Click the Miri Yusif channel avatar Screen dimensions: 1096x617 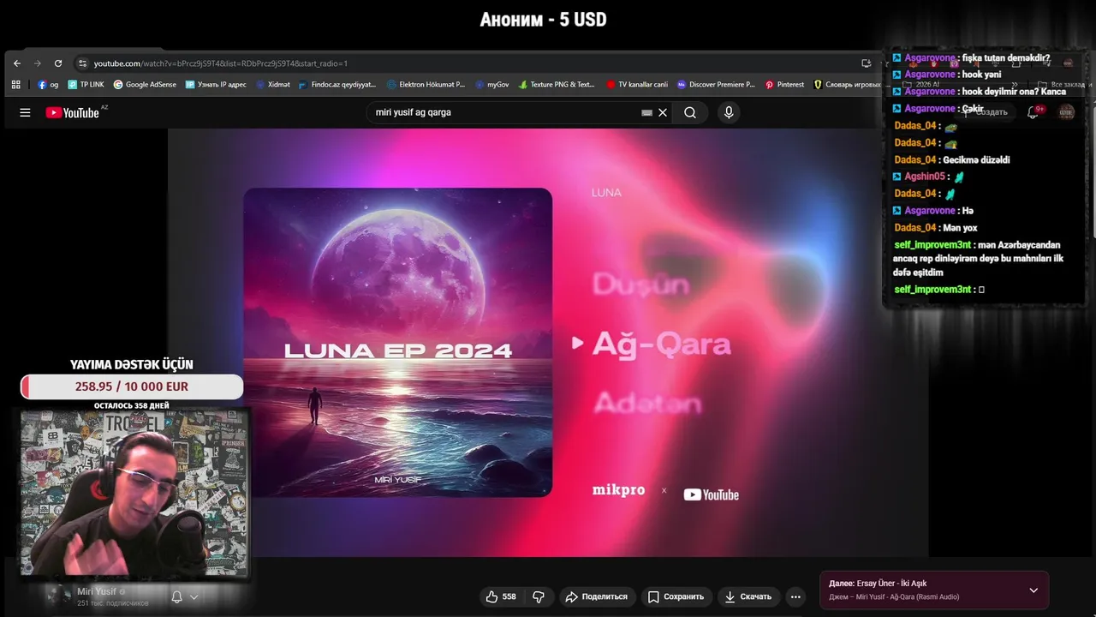tap(58, 596)
